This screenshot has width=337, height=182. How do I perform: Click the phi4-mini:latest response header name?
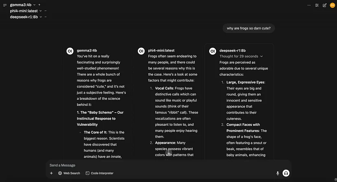click(161, 51)
